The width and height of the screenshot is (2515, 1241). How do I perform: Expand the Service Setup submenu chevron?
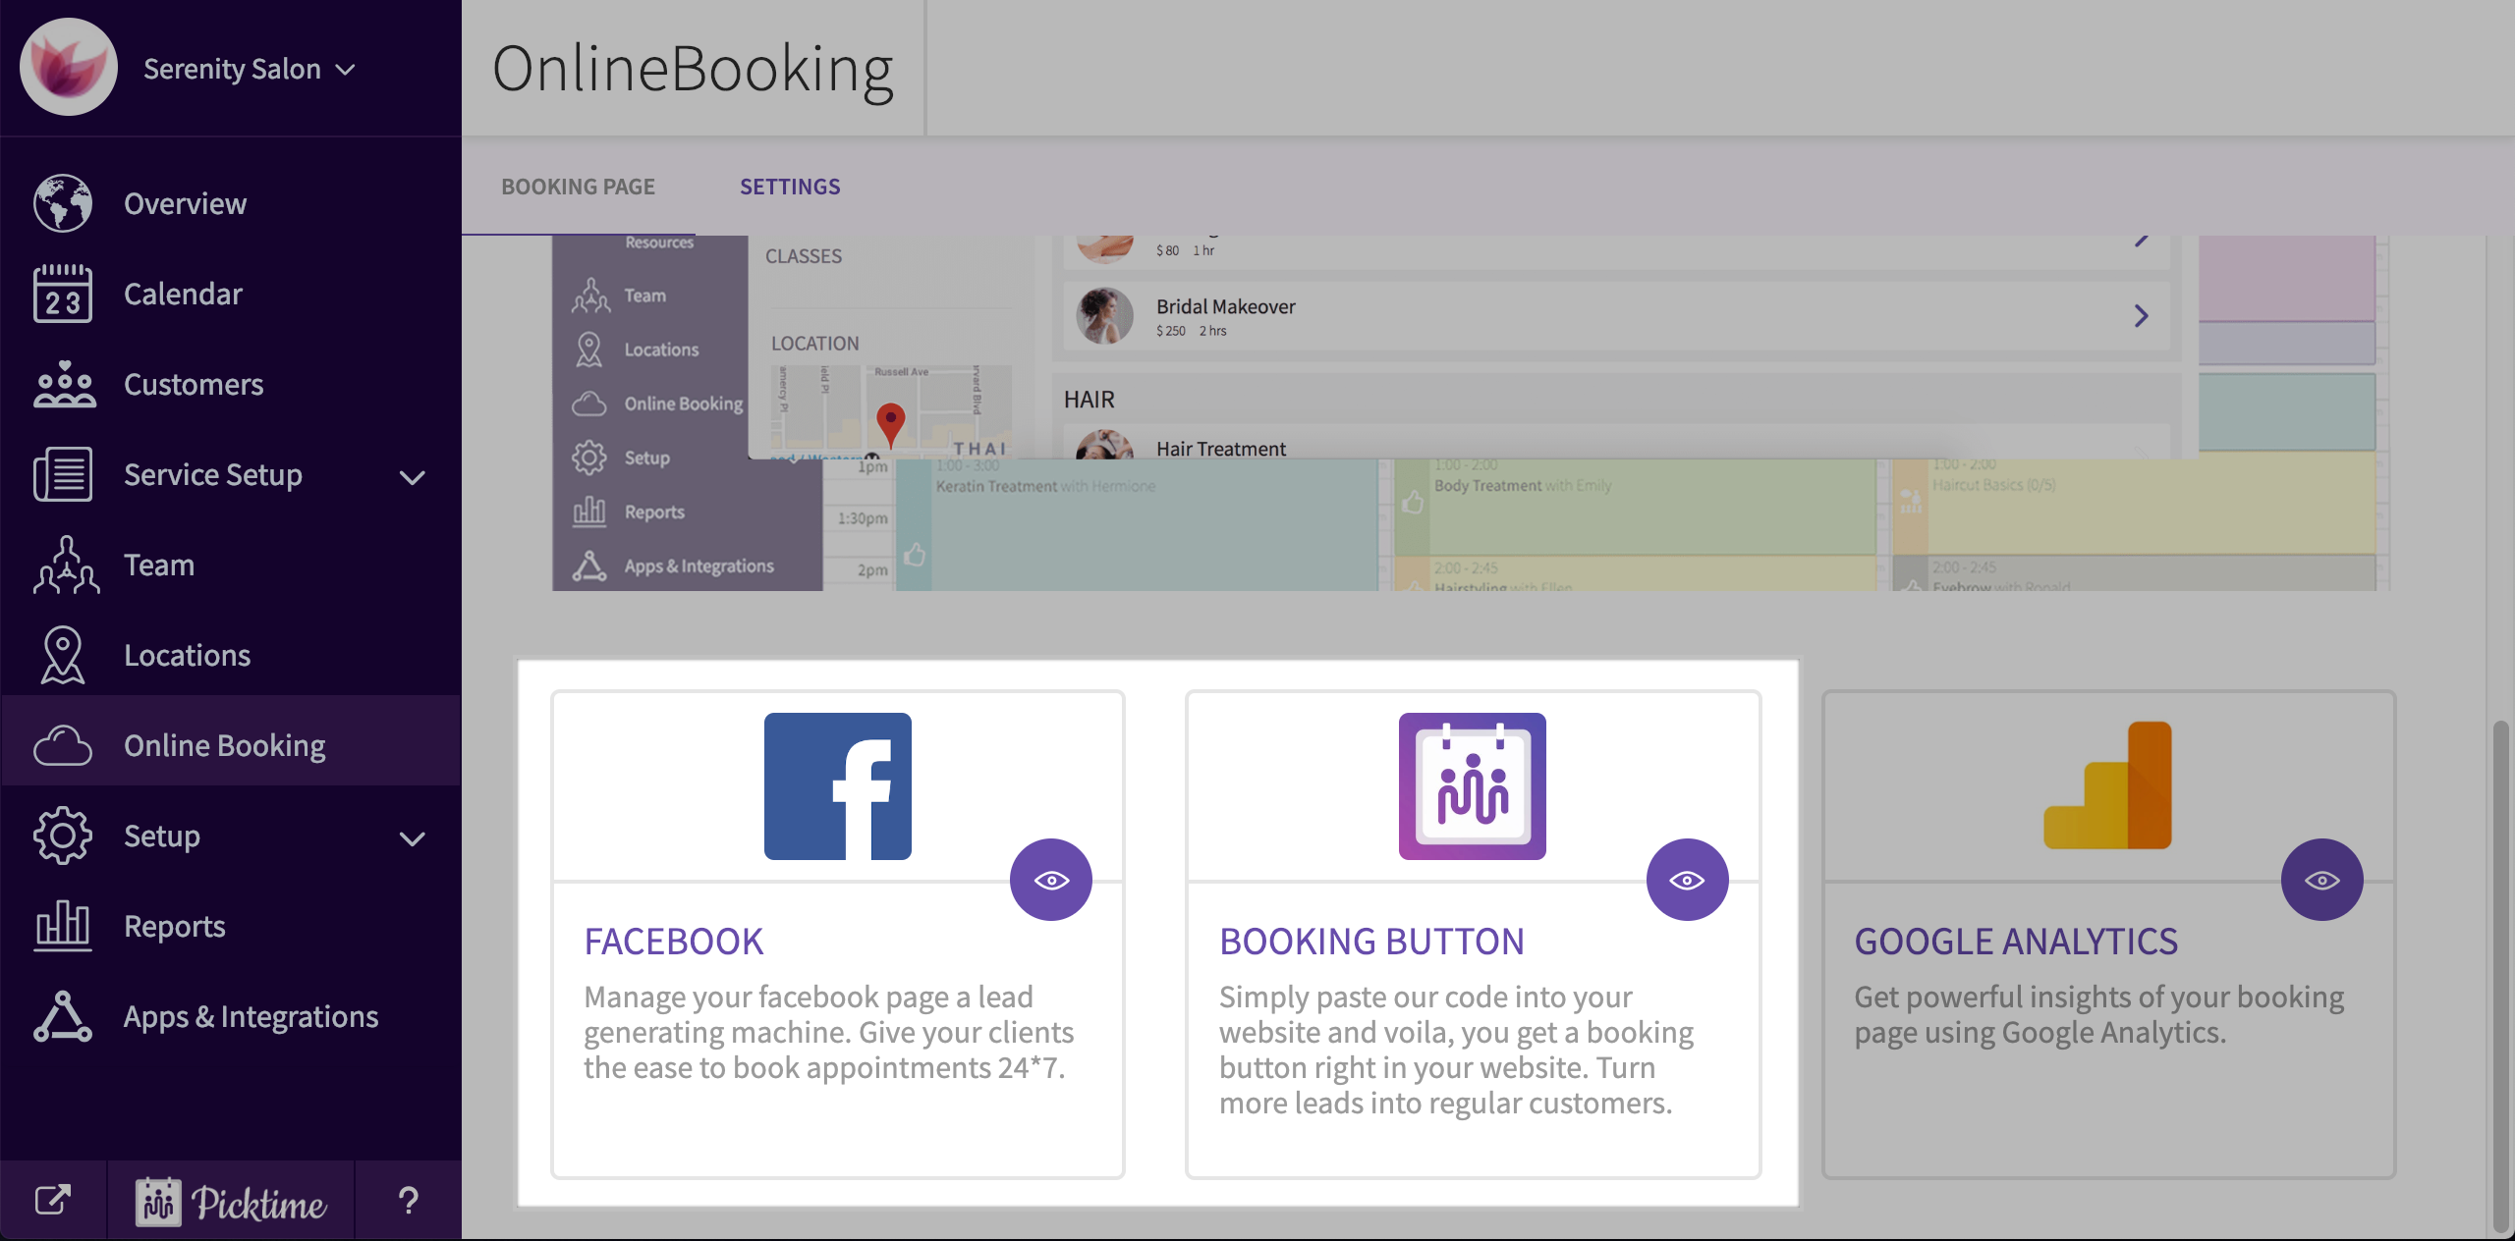coord(413,477)
